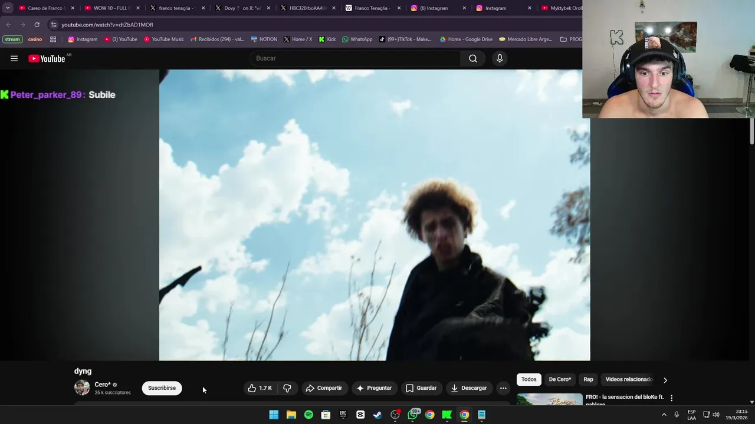Open YouTube Music bookmark

(x=164, y=39)
